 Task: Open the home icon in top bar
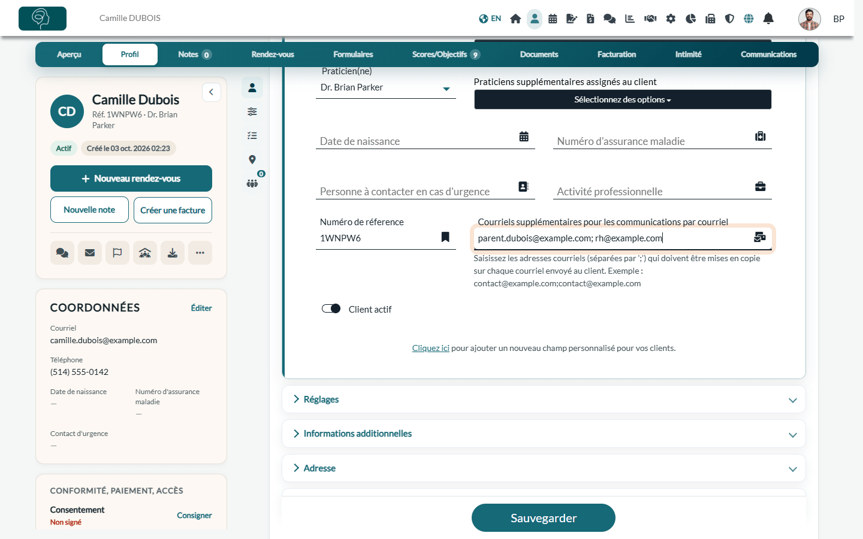(x=515, y=19)
